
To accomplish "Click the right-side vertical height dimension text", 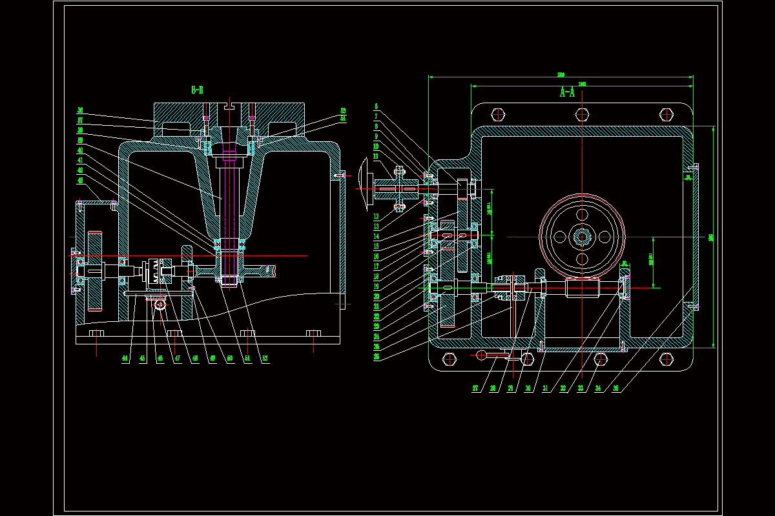I will (710, 237).
